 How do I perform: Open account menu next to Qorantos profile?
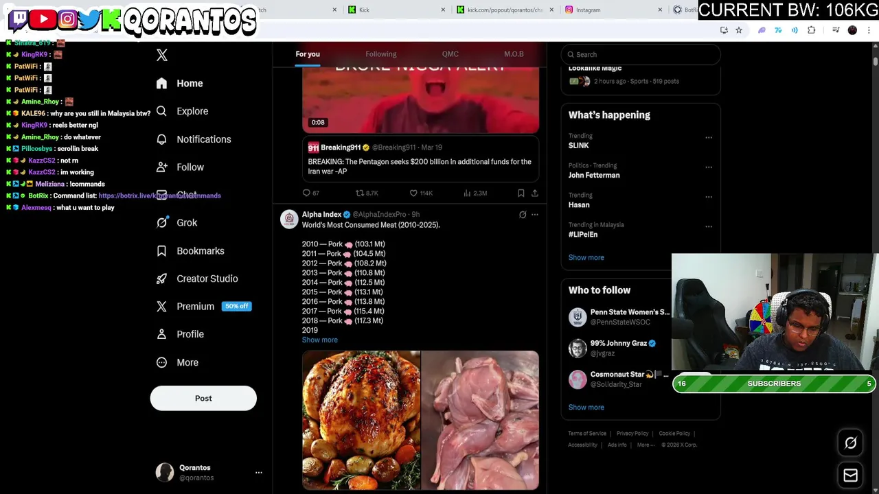click(x=259, y=472)
